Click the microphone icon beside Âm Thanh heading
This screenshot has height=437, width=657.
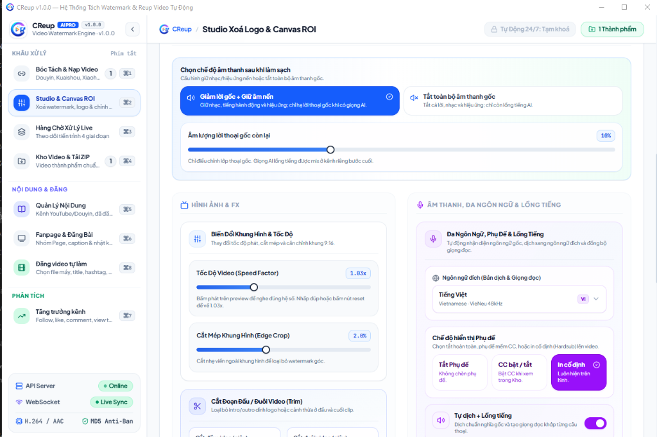click(x=420, y=205)
